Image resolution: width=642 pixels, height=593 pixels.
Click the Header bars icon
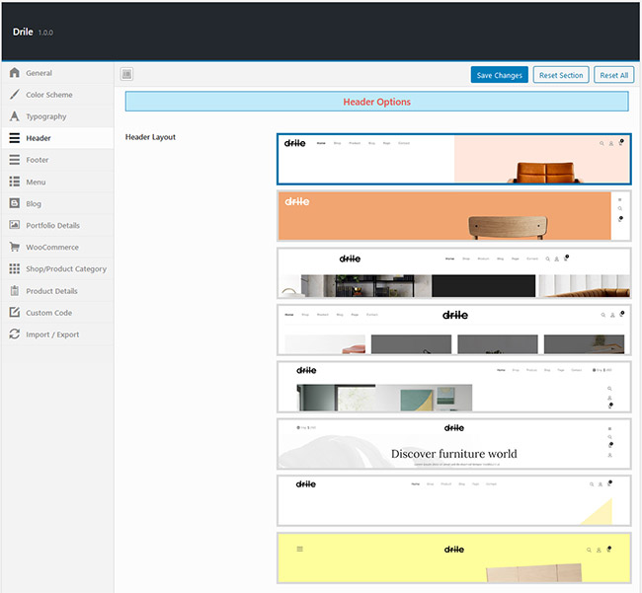tap(15, 138)
